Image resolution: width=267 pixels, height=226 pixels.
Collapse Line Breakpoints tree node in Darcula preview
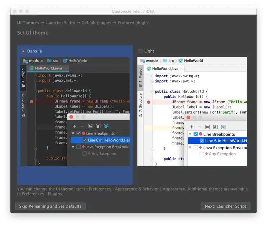73,133
